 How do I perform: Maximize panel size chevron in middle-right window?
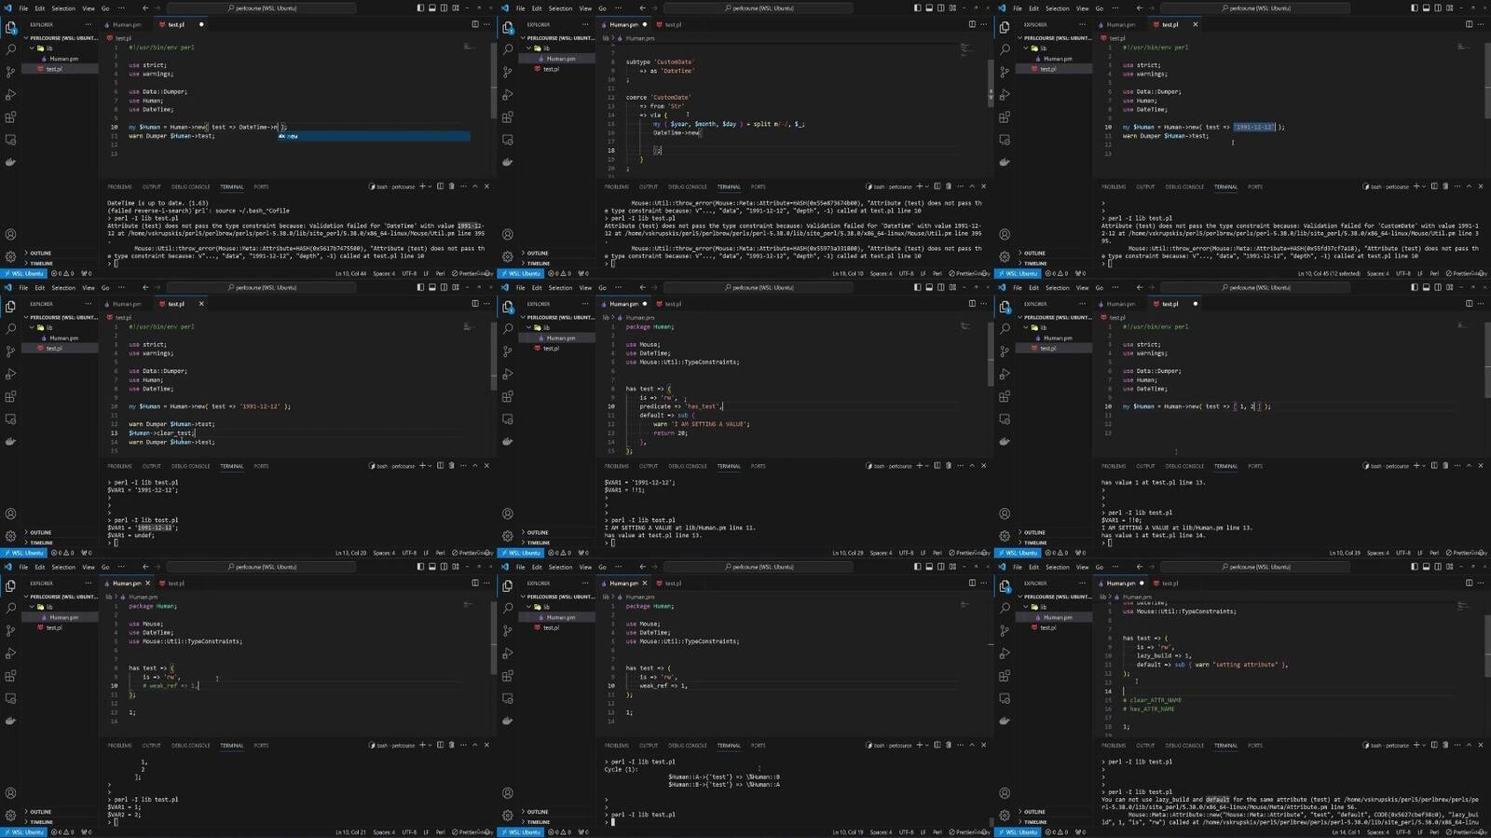pyautogui.click(x=1469, y=466)
